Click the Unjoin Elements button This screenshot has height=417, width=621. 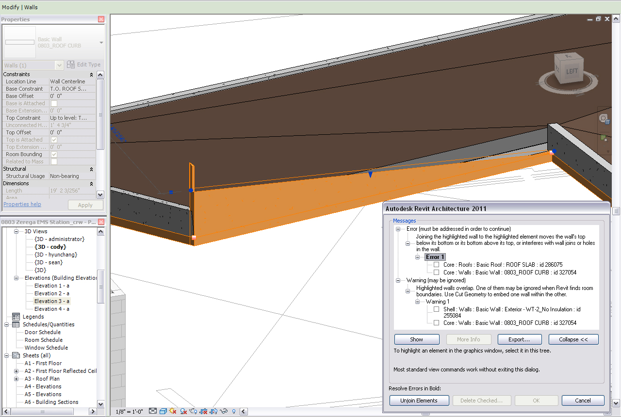click(x=418, y=401)
